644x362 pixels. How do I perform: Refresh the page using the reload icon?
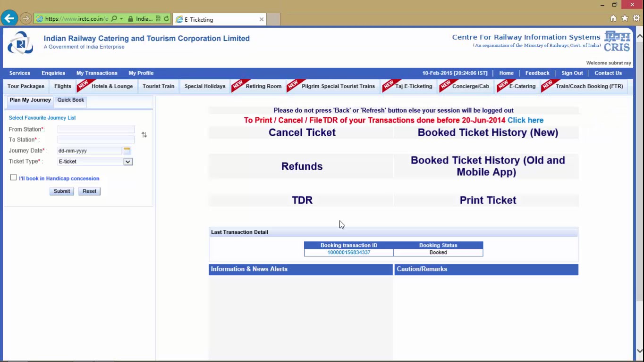pos(166,19)
